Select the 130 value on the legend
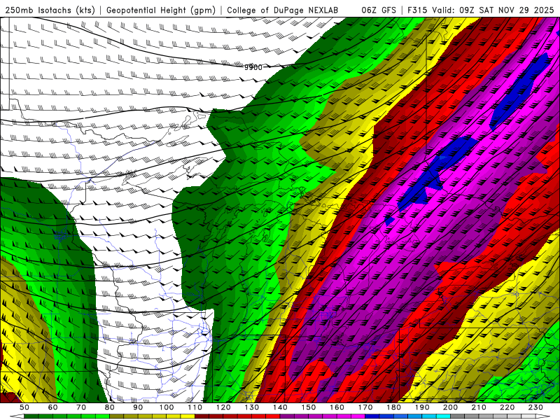The image size is (560, 420). point(252,407)
